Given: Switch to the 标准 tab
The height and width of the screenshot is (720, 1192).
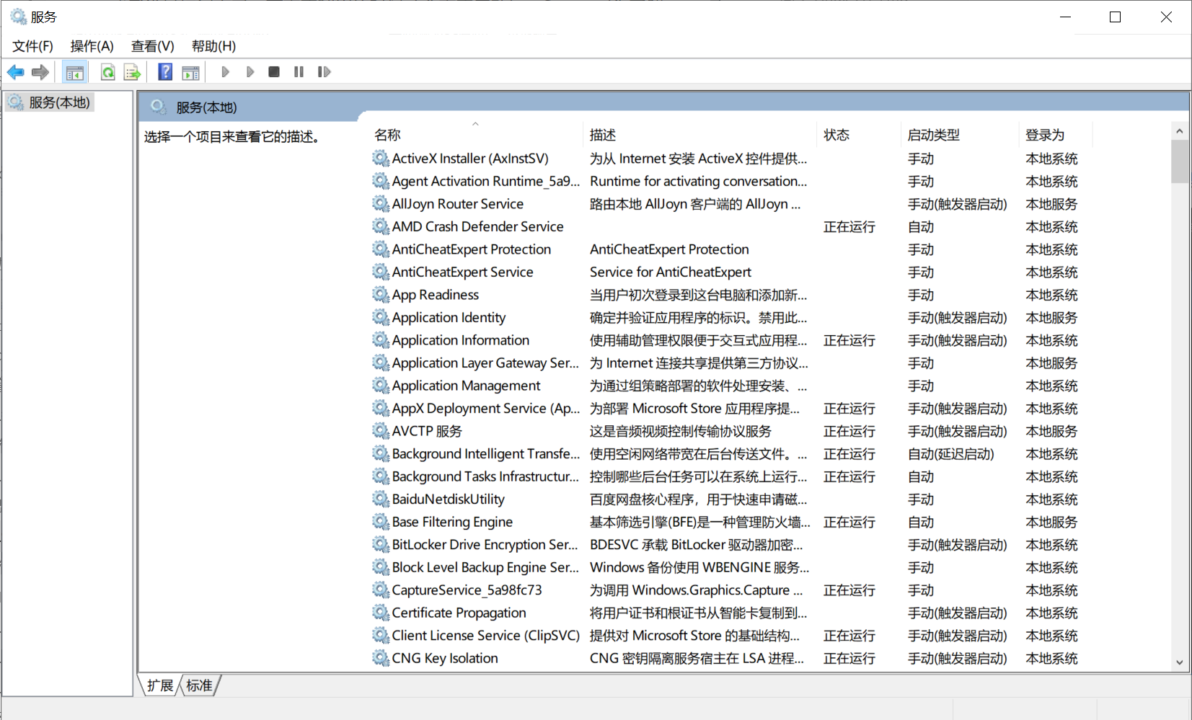Looking at the screenshot, I should (199, 685).
